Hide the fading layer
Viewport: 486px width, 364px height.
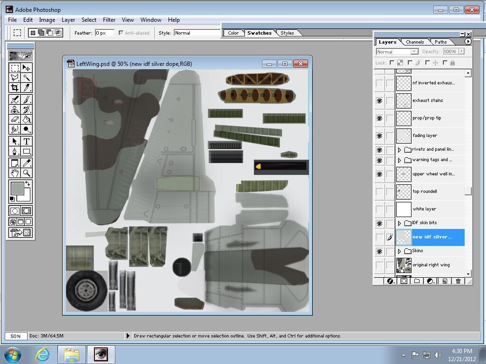(x=379, y=136)
